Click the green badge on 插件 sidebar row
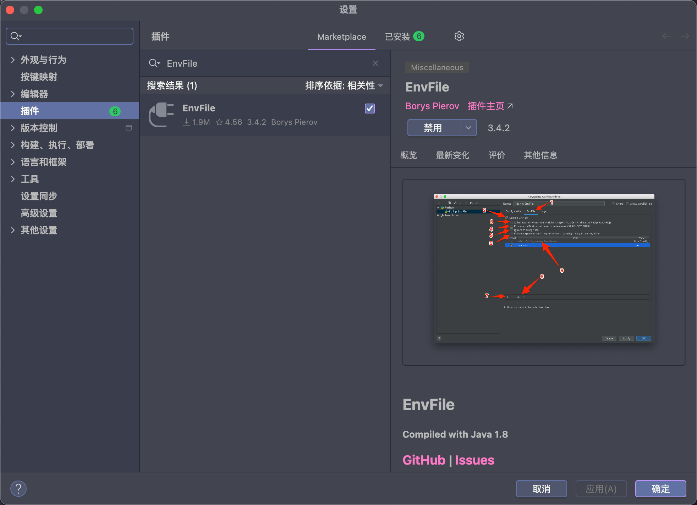This screenshot has height=505, width=697. click(115, 111)
